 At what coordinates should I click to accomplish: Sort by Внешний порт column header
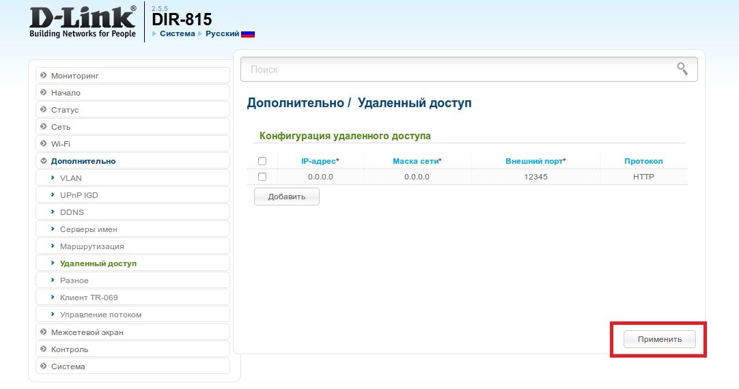[535, 161]
